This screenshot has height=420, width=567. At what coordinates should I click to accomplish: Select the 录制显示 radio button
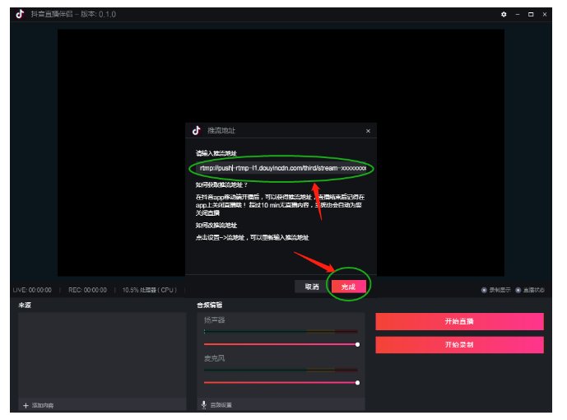(x=484, y=290)
